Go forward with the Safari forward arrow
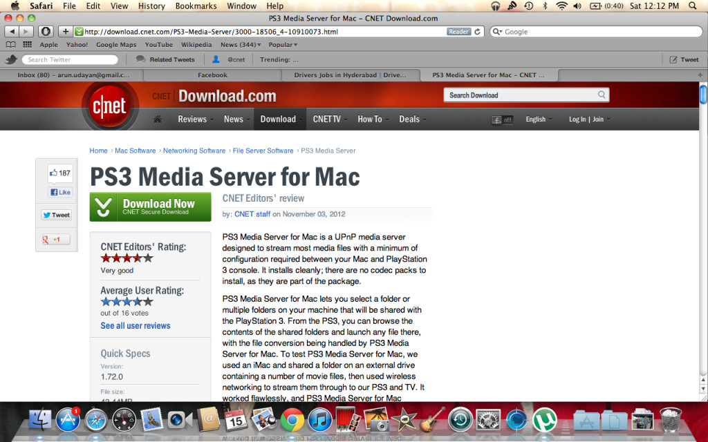Viewport: 708px width, 442px height. [26, 32]
